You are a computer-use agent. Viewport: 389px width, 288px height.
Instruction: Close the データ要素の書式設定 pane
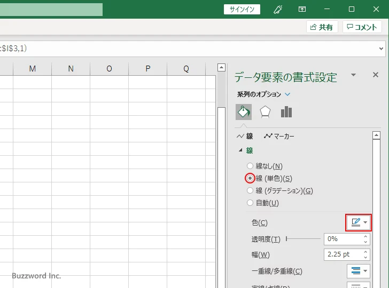pos(376,75)
